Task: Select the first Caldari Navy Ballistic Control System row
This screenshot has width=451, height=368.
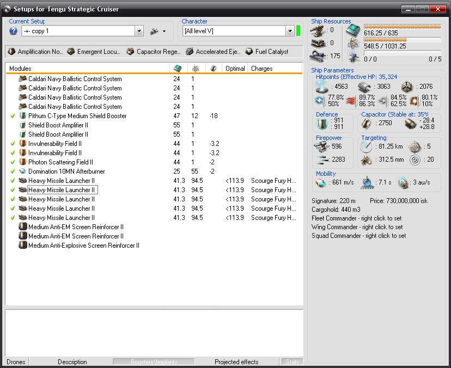Action: click(x=154, y=79)
